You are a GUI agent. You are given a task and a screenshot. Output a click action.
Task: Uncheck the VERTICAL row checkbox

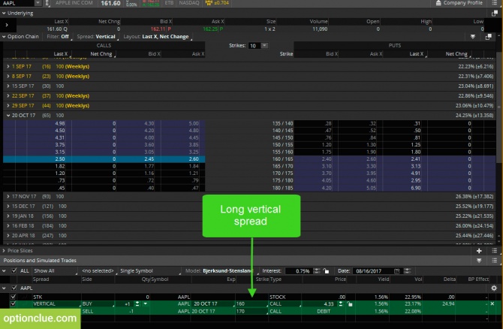click(x=13, y=303)
